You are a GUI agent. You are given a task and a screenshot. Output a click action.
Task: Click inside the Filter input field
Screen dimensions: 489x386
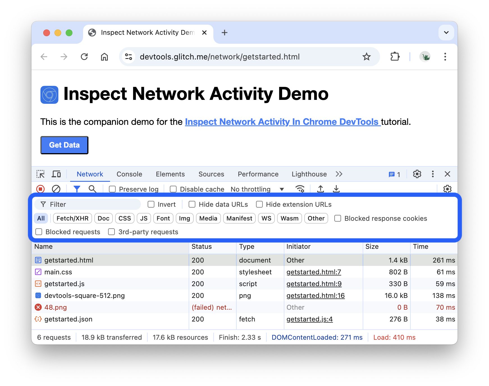point(87,204)
